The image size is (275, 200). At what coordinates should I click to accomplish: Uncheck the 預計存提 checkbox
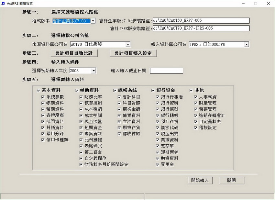(157, 122)
